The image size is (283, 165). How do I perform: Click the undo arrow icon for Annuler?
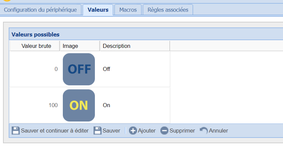(x=203, y=131)
